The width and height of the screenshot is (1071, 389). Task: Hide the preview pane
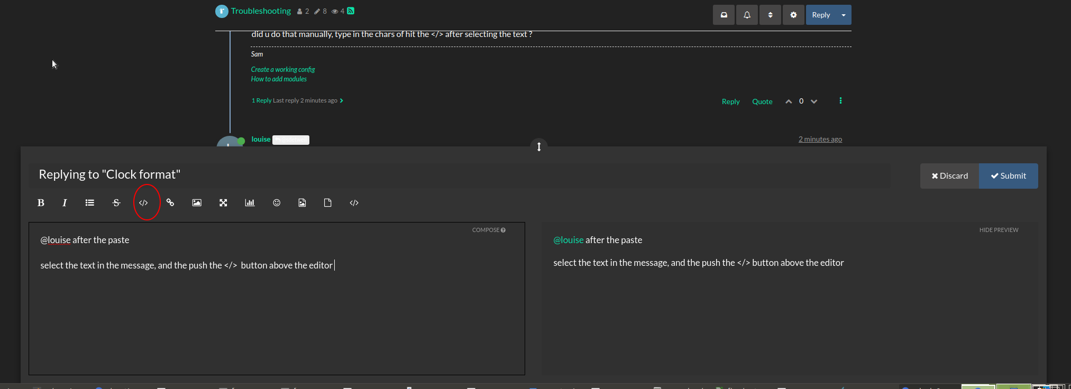pos(999,230)
